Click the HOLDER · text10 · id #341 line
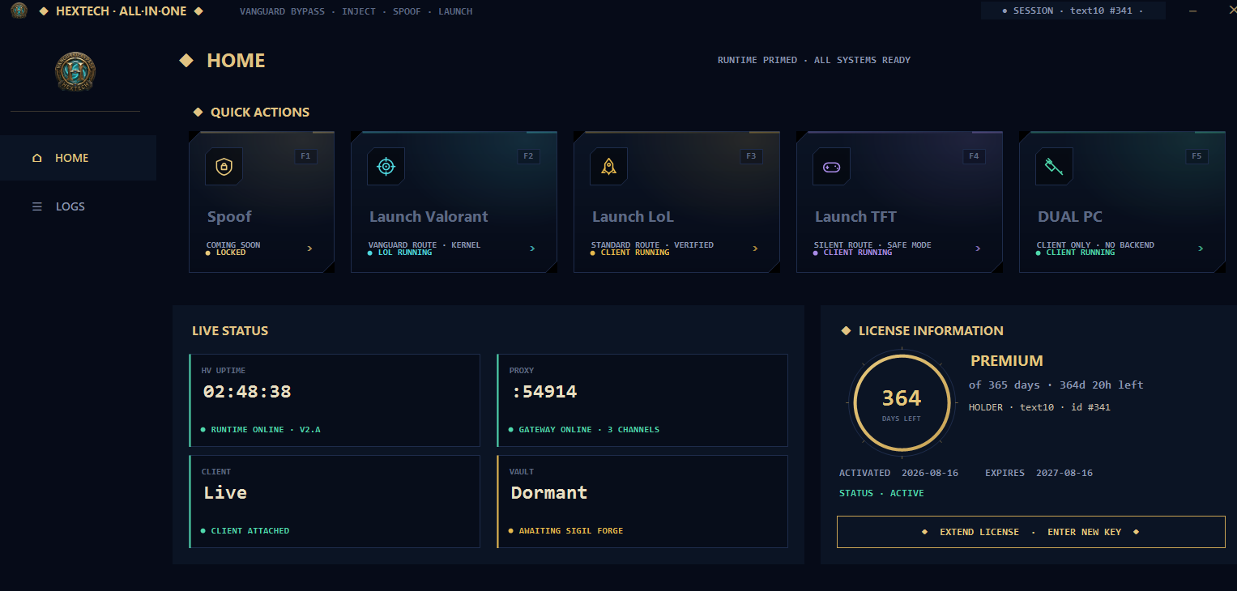This screenshot has width=1237, height=591. tap(1039, 407)
